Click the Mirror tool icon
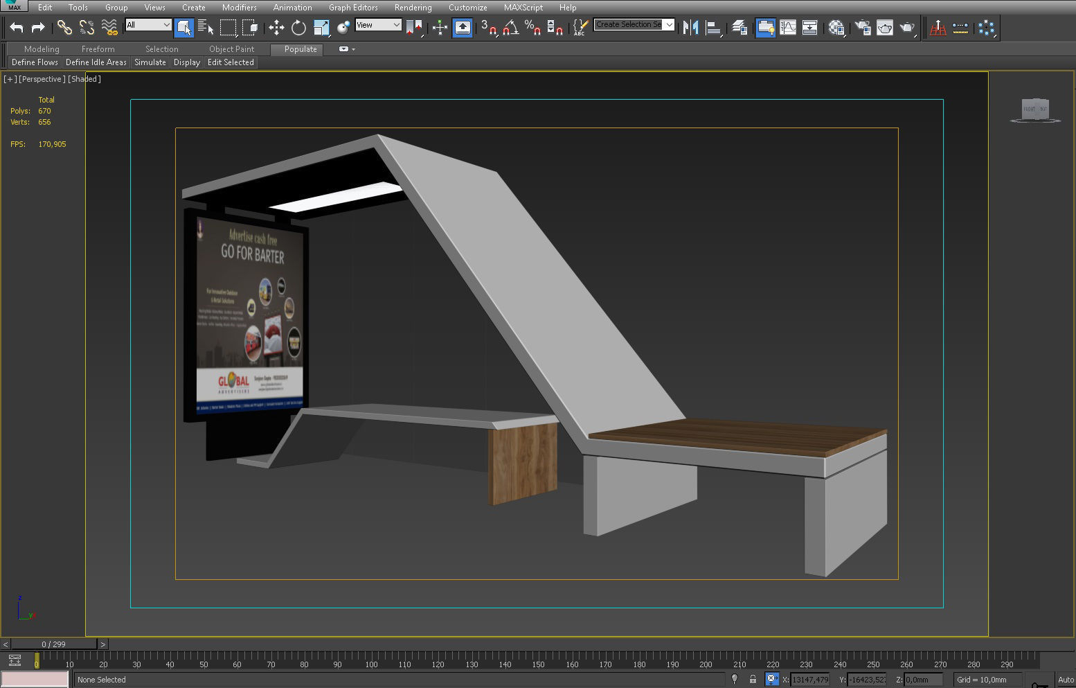This screenshot has height=688, width=1076. (690, 28)
